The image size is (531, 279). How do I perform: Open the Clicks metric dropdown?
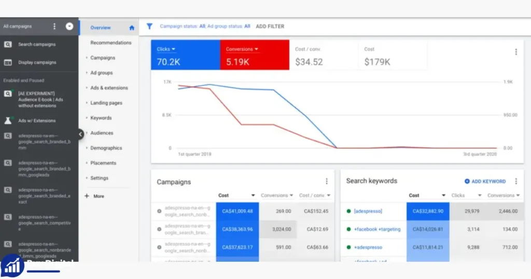click(166, 49)
